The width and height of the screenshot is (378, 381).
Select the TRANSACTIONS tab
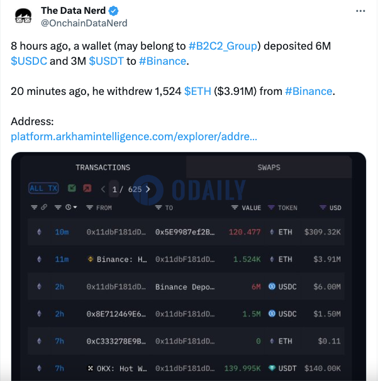(103, 167)
